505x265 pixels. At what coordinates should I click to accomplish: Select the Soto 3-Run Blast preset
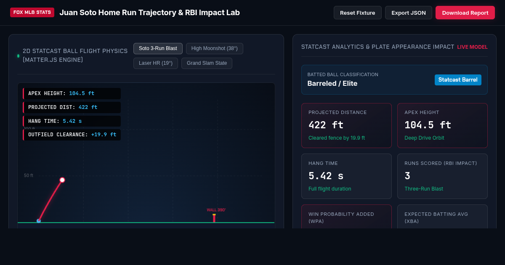click(x=158, y=48)
